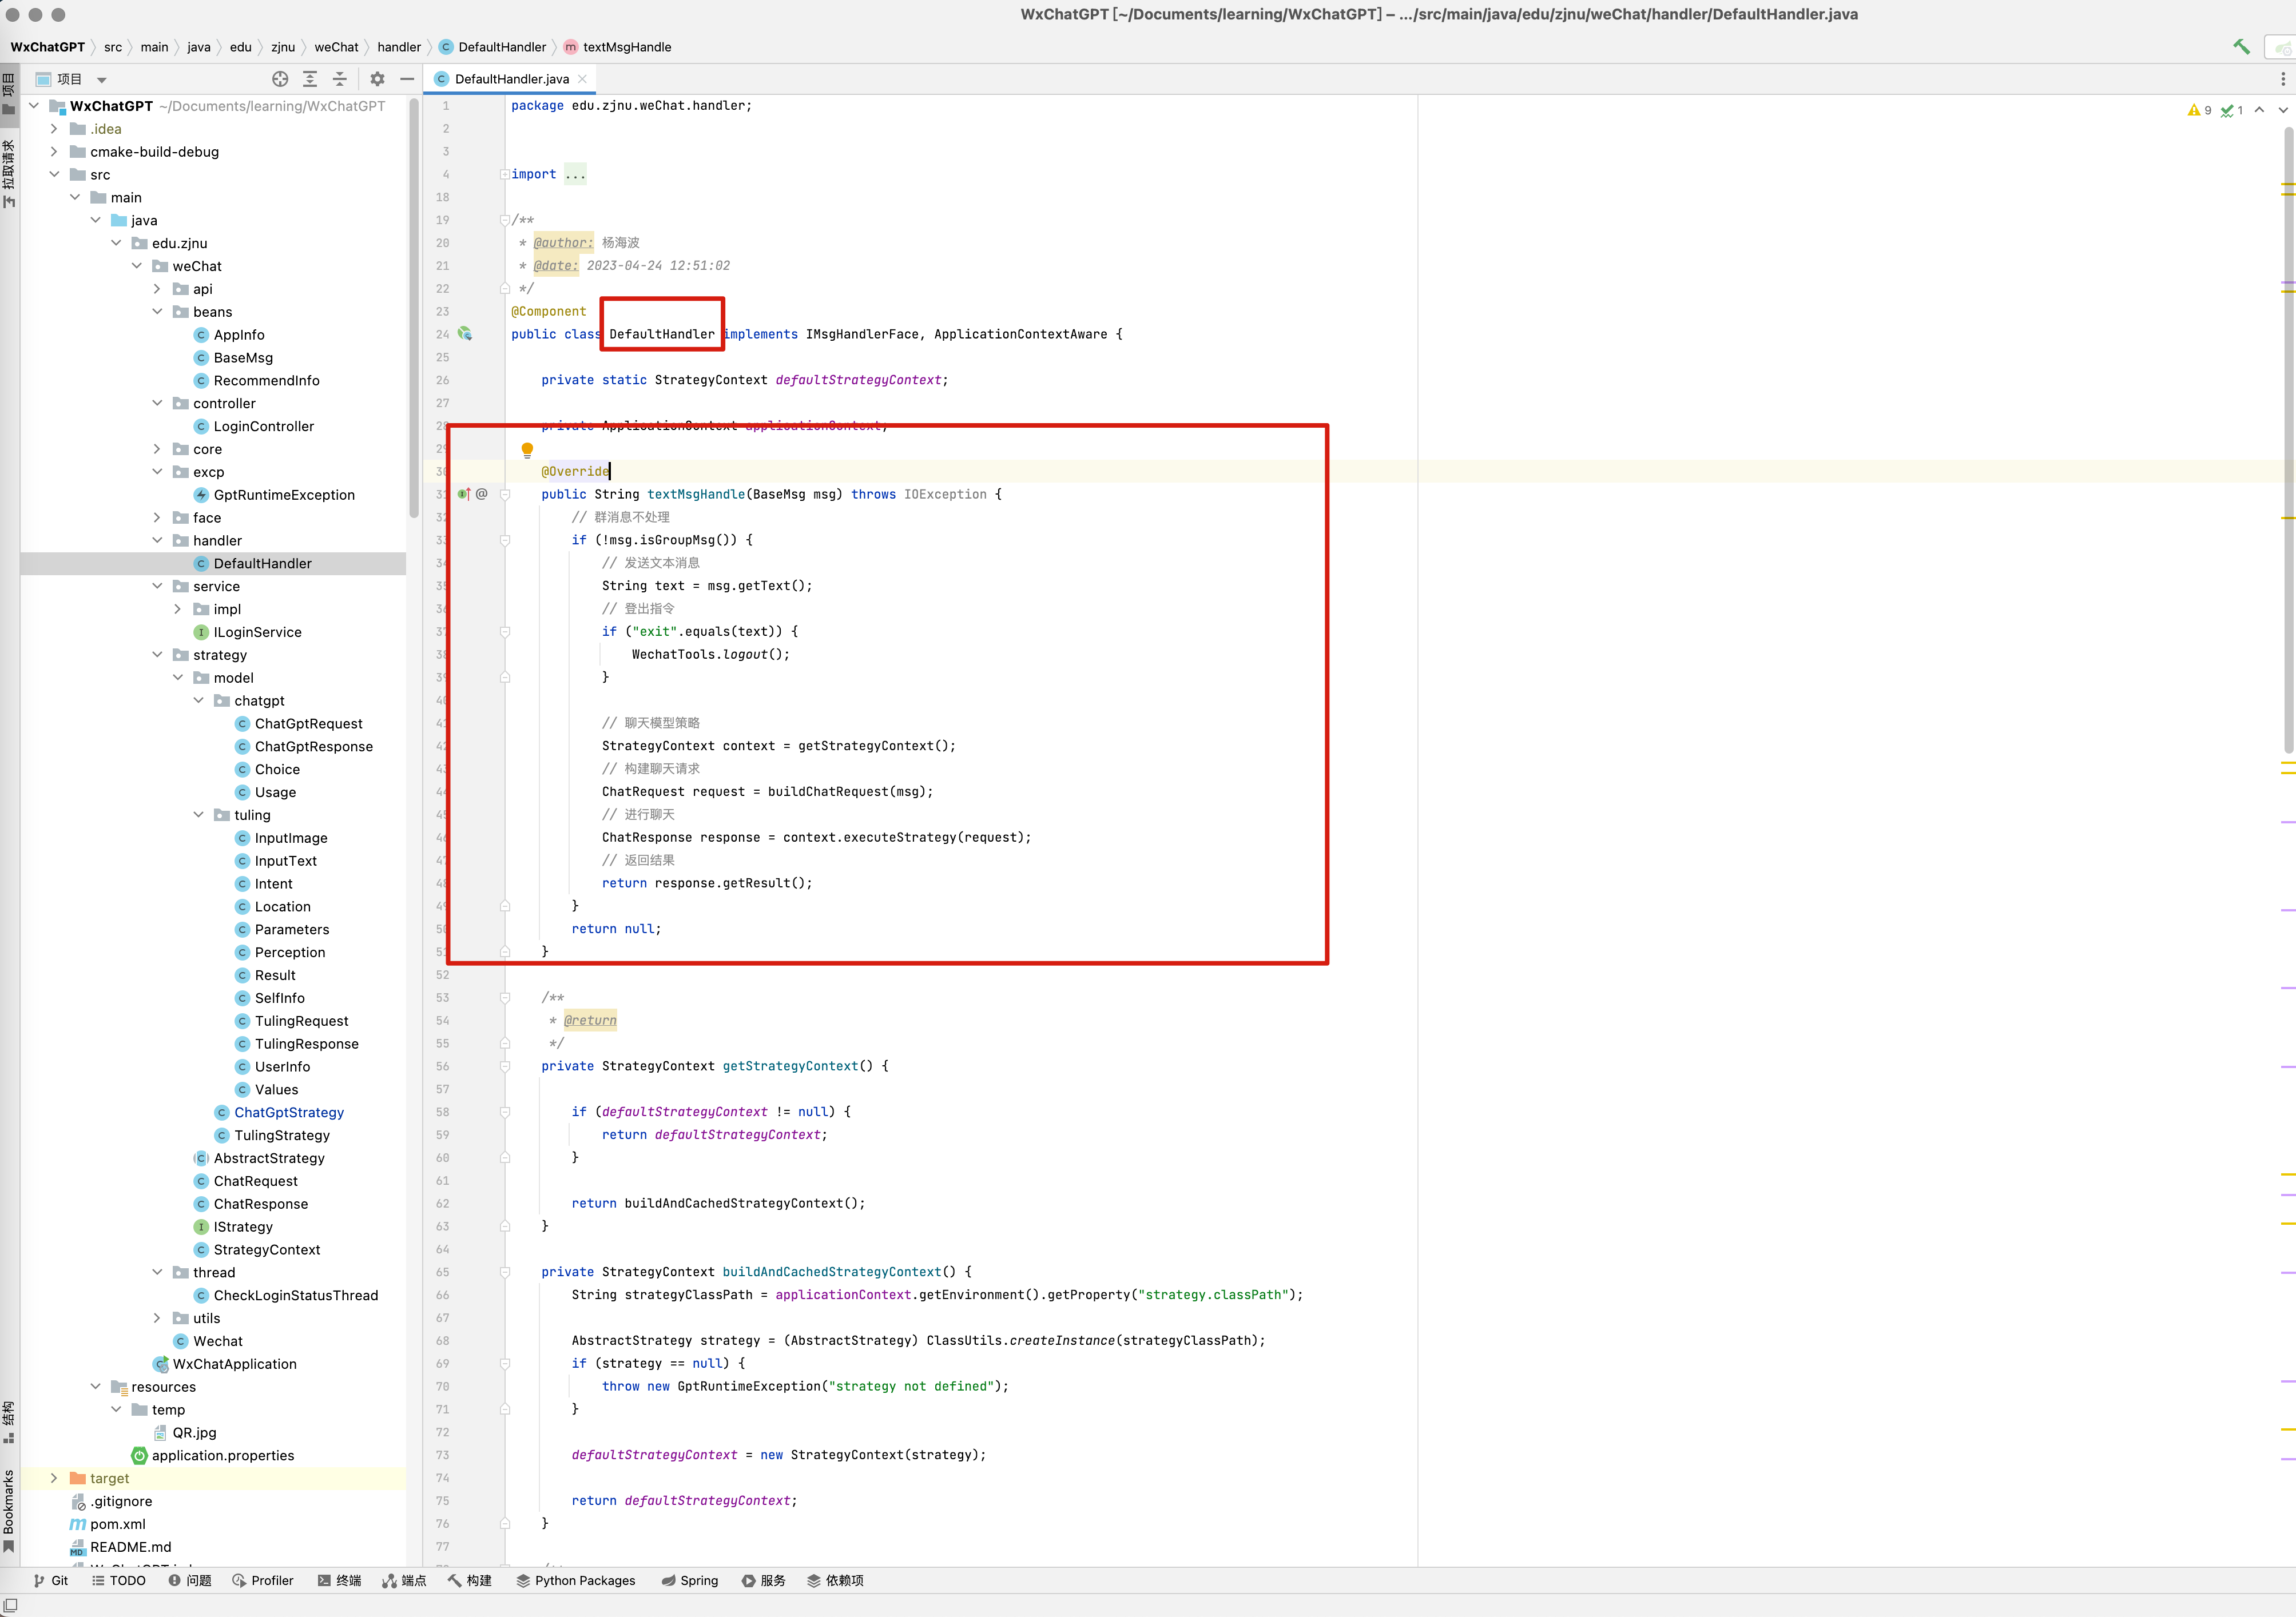Click the Spring bean gutter icon on line 24
2296x1617 pixels.
coord(465,334)
